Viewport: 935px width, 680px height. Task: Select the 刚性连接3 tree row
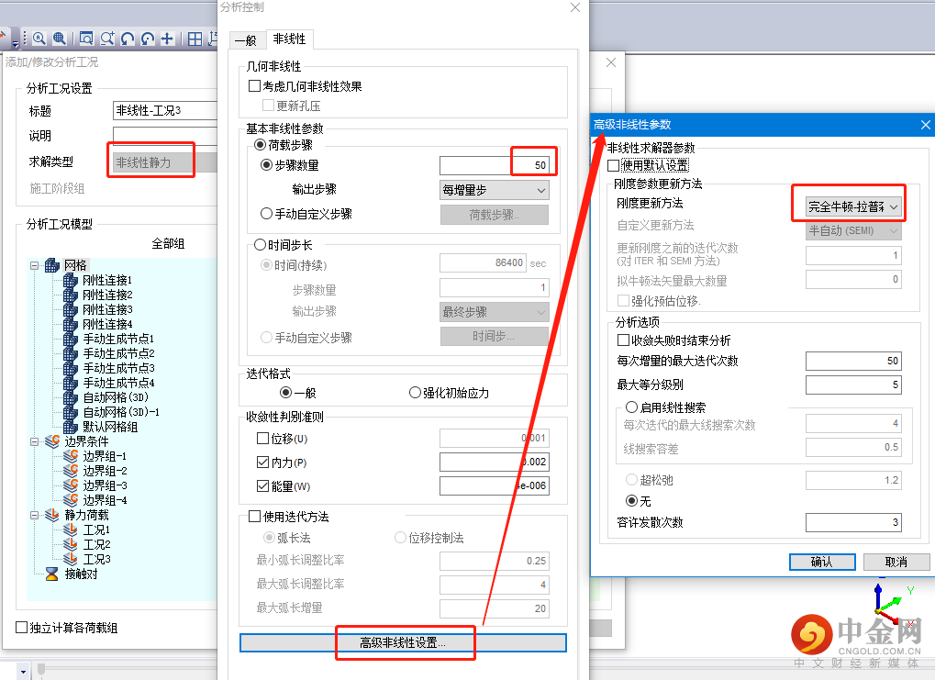(x=107, y=309)
